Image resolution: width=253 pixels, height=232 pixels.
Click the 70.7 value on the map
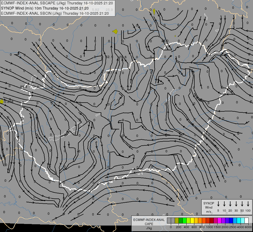109,73
